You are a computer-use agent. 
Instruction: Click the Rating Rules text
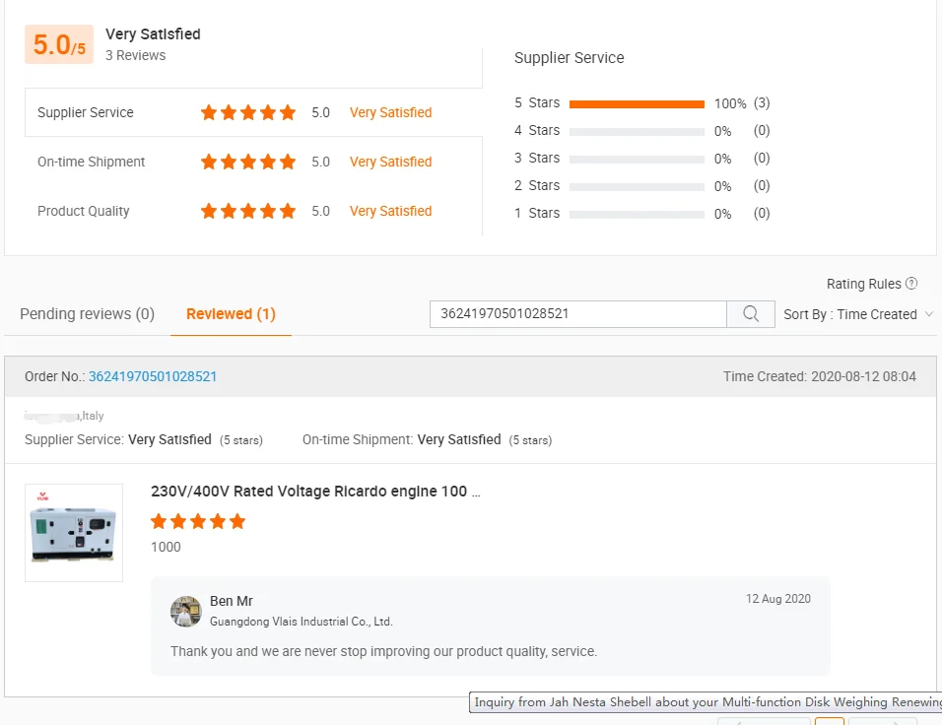pos(863,284)
